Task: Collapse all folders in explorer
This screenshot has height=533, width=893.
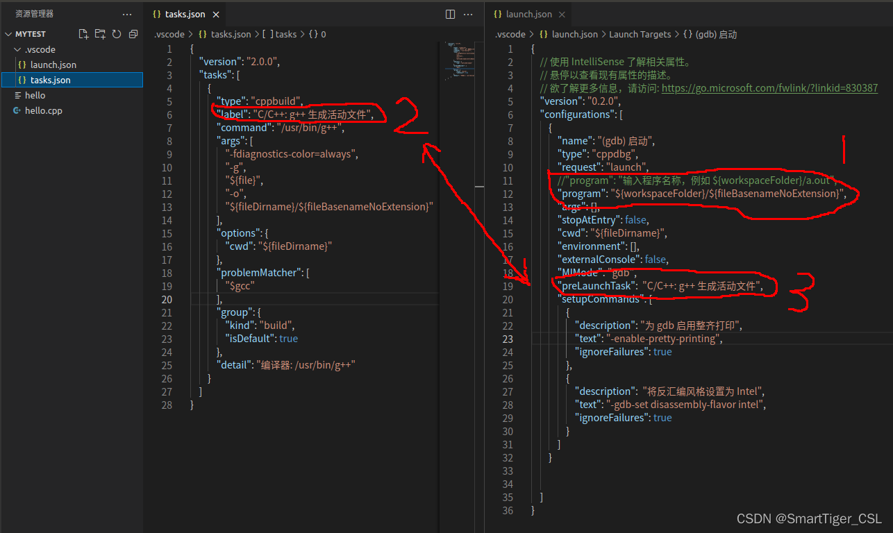Action: coord(133,34)
